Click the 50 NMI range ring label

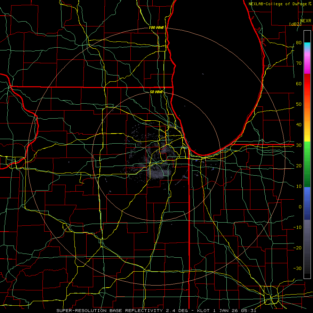tap(156, 92)
